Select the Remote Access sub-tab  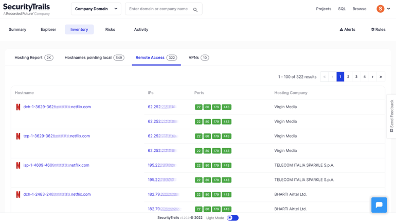[156, 57]
